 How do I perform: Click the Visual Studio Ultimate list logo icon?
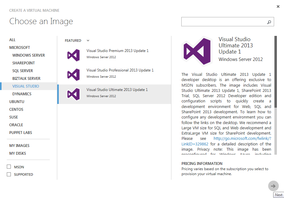pyautogui.click(x=74, y=94)
